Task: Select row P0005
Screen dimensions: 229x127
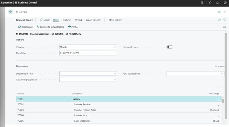Action: tap(119, 121)
